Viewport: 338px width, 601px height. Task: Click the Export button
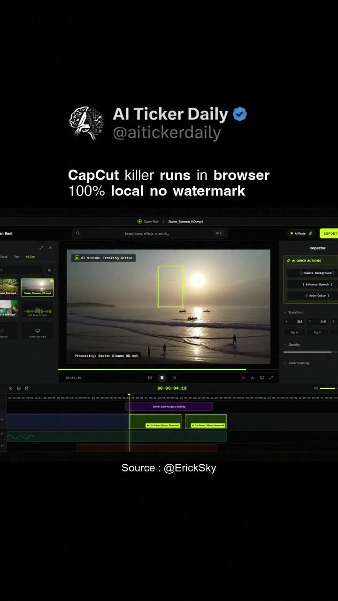[330, 233]
